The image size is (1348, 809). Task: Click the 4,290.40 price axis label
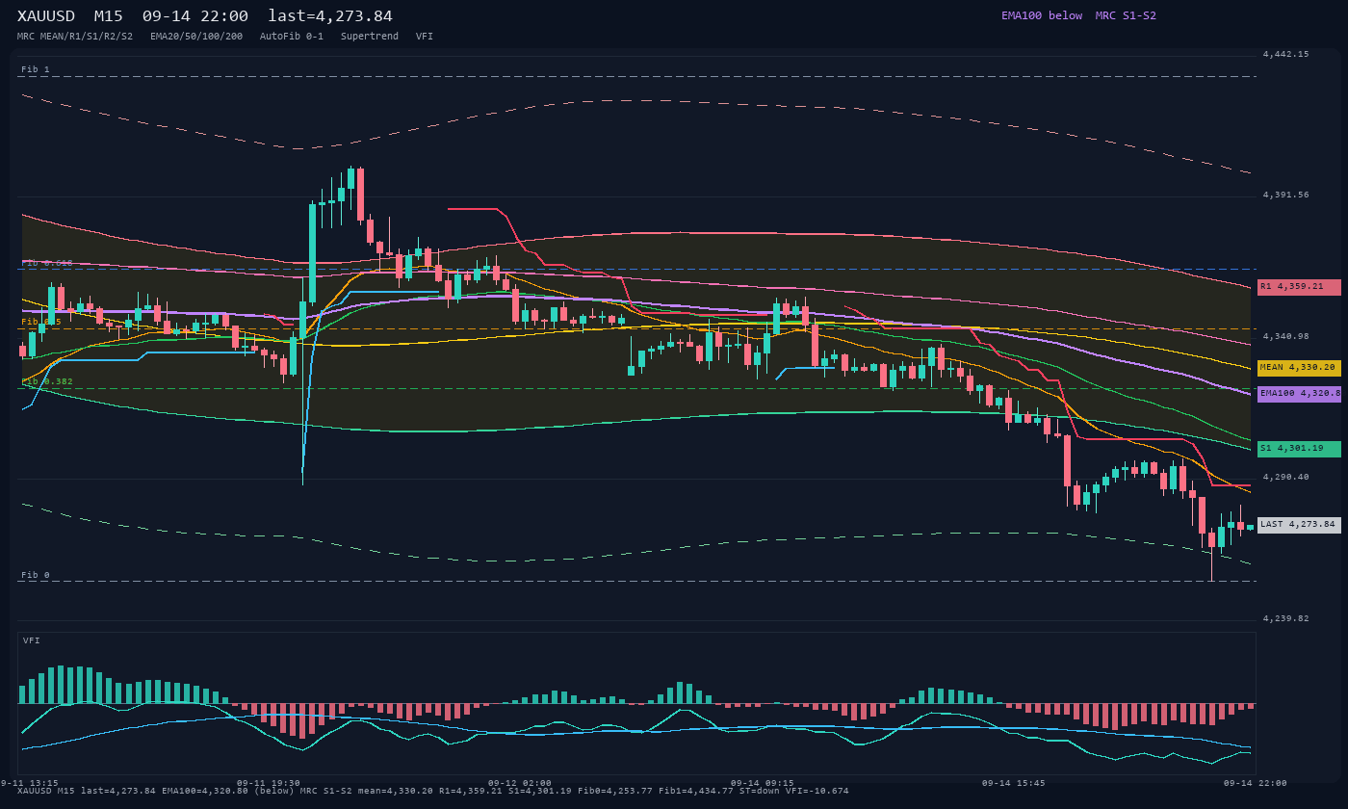point(1286,477)
